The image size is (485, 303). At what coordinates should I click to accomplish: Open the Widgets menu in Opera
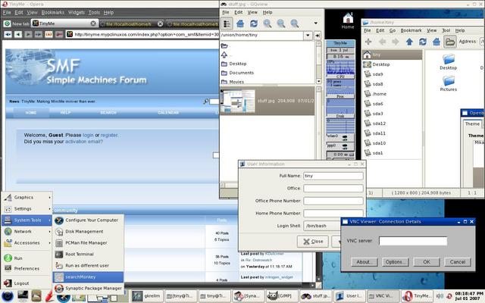pos(76,12)
